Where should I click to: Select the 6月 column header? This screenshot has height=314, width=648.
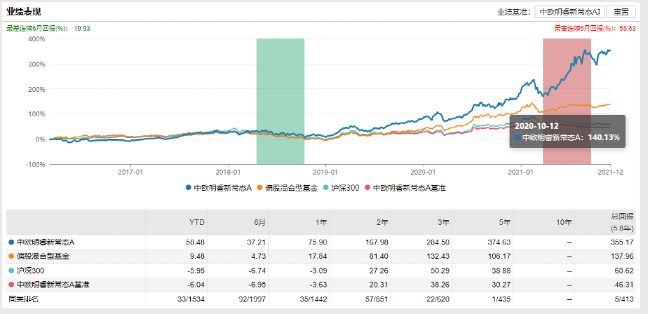(259, 221)
